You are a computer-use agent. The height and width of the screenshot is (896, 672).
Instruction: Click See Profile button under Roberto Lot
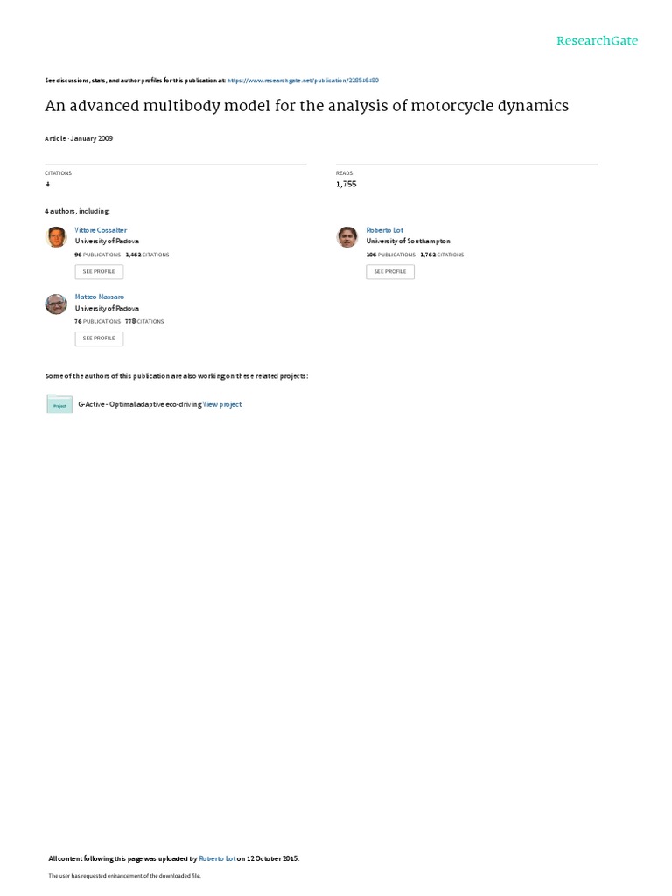[x=390, y=272]
